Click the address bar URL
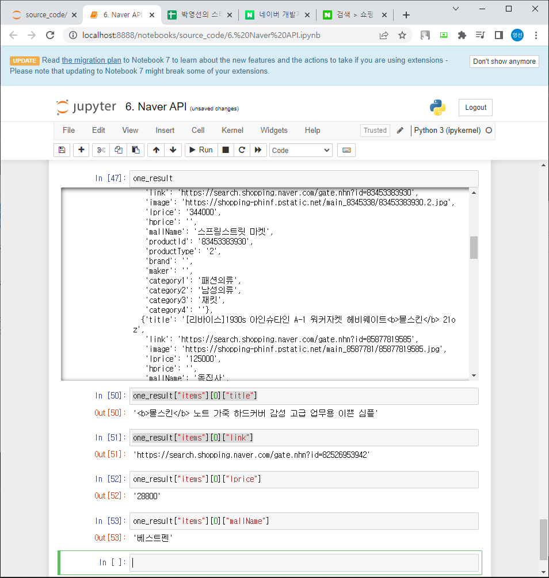This screenshot has width=549, height=578. (x=201, y=36)
